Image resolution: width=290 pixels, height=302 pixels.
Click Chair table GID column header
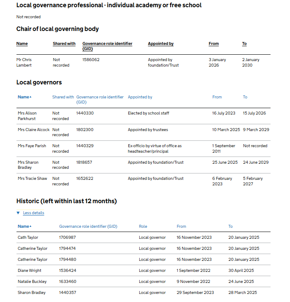[x=107, y=46]
